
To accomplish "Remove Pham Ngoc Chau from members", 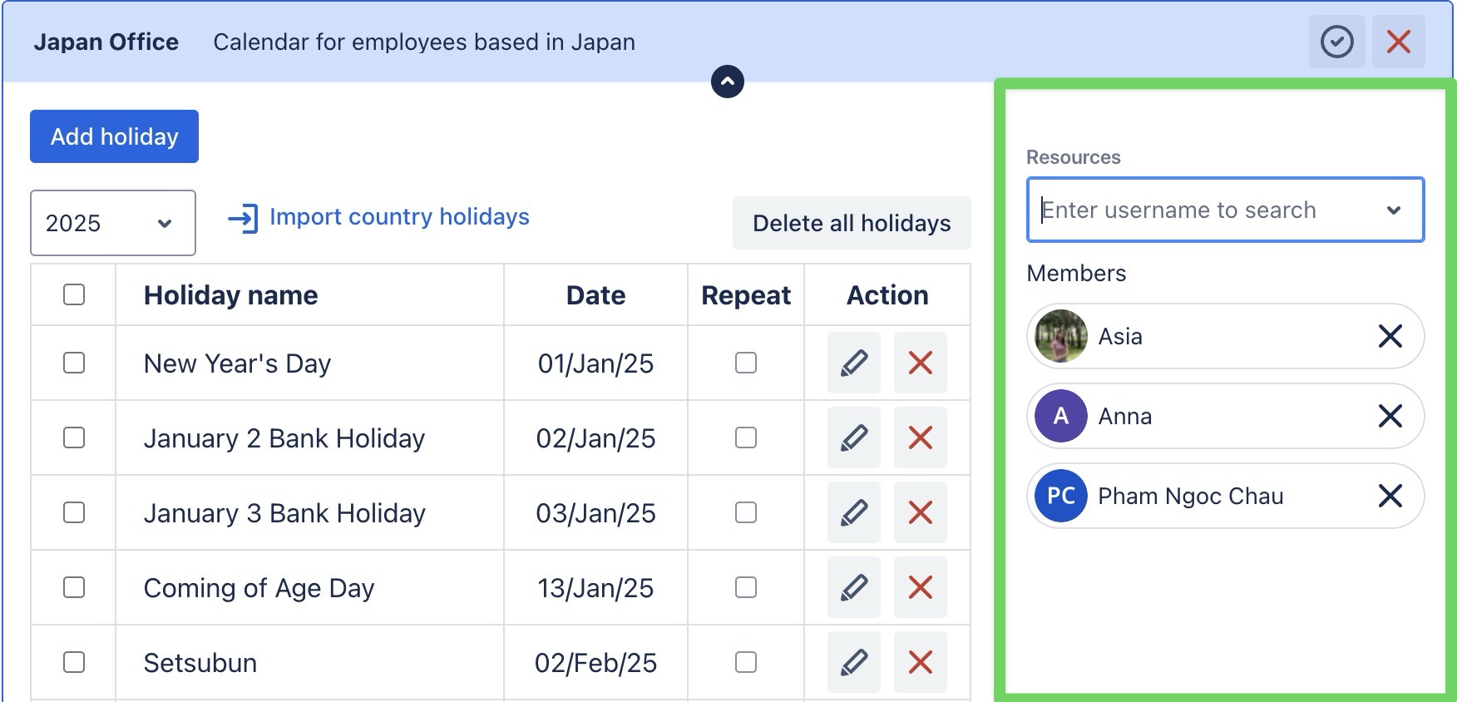I will point(1390,496).
